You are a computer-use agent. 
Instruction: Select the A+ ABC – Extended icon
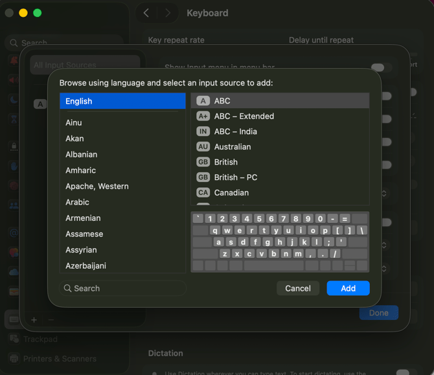click(203, 117)
